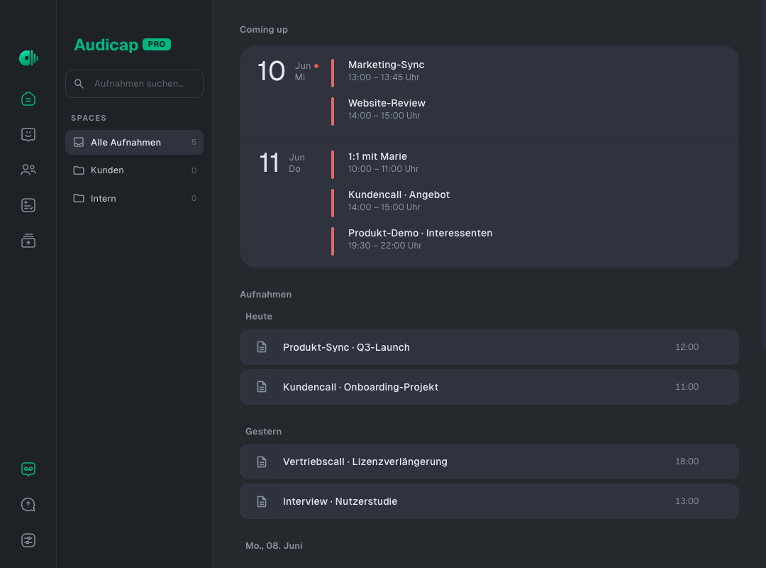Open the Vertriebscall · Lizenzverlängerung recording
The height and width of the screenshot is (568, 766).
coord(489,461)
